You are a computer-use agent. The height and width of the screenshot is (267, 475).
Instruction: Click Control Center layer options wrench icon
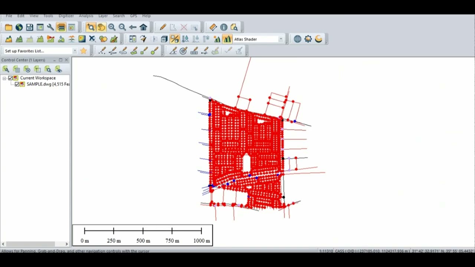(x=6, y=69)
